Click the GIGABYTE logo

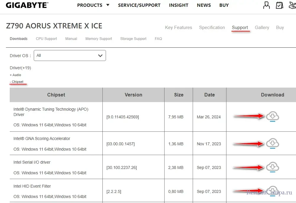click(x=27, y=5)
